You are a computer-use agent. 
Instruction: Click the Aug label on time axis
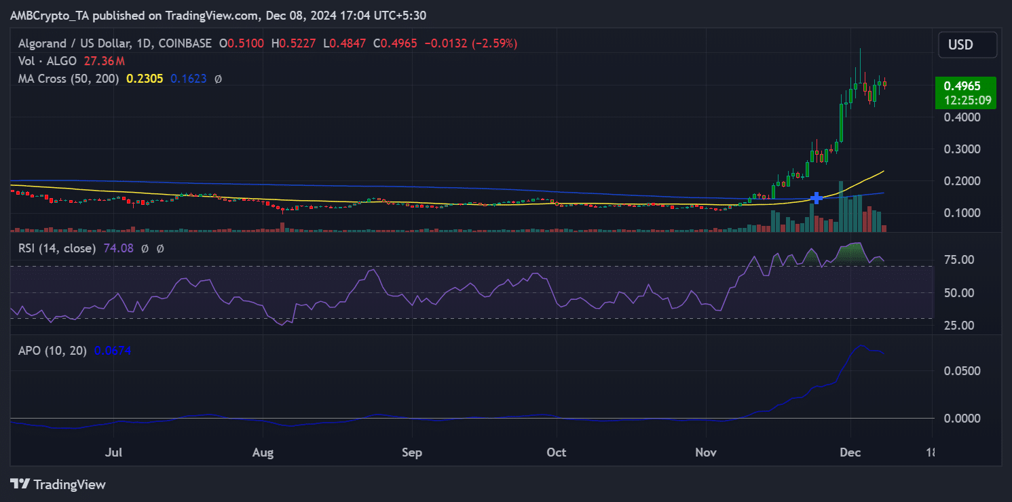pos(263,452)
